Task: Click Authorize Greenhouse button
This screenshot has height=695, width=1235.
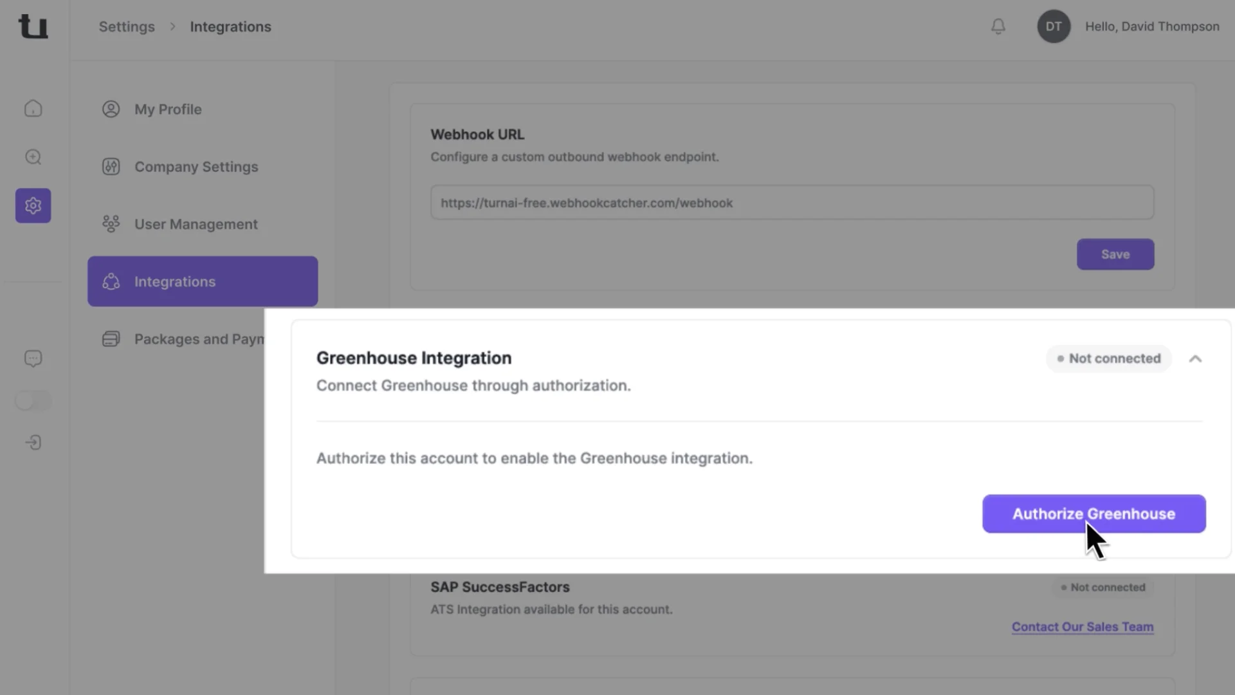Action: 1093,514
